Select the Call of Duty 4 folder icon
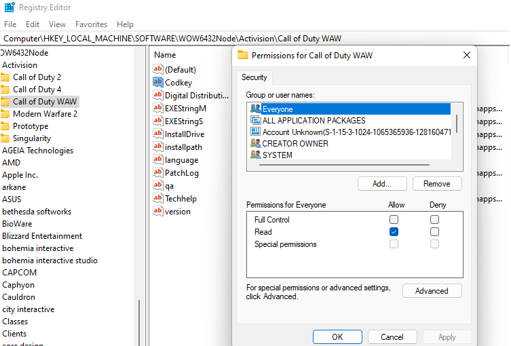Image resolution: width=511 pixels, height=346 pixels. [5, 90]
